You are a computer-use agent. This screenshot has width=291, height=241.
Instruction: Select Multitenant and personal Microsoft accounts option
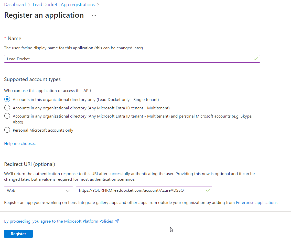click(7, 116)
